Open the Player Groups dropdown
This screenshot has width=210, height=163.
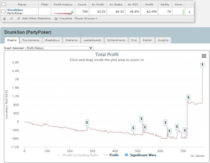(86, 18)
